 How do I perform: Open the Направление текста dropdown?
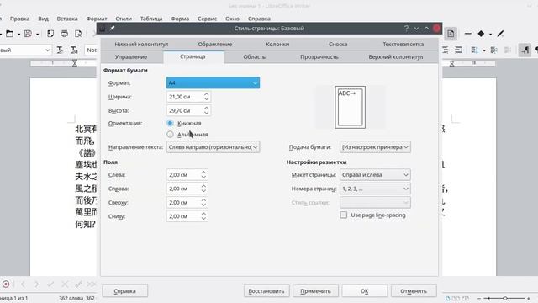pos(213,147)
